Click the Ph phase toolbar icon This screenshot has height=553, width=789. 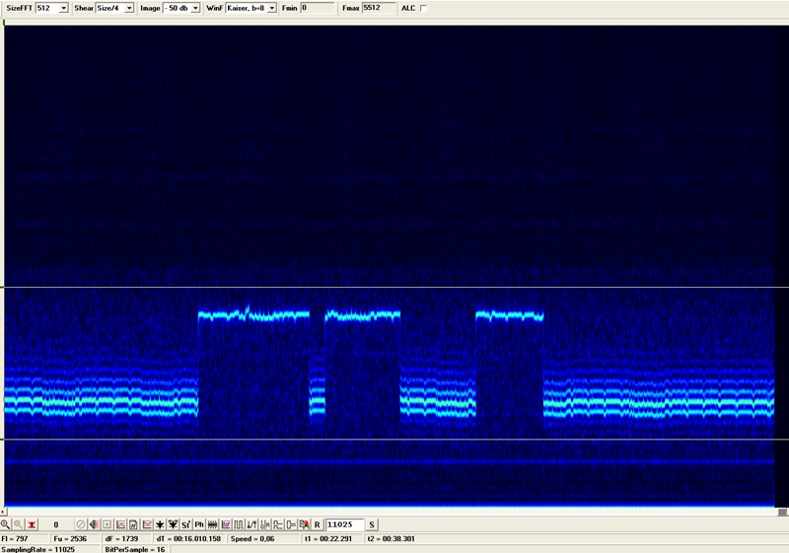tap(198, 525)
